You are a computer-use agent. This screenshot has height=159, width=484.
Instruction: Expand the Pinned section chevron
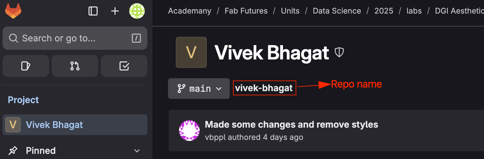tap(137, 151)
